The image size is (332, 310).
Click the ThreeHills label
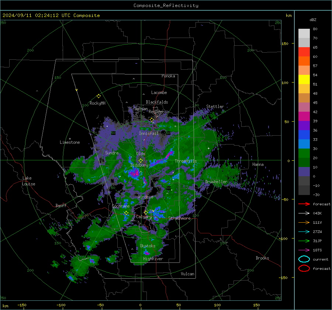click(186, 161)
